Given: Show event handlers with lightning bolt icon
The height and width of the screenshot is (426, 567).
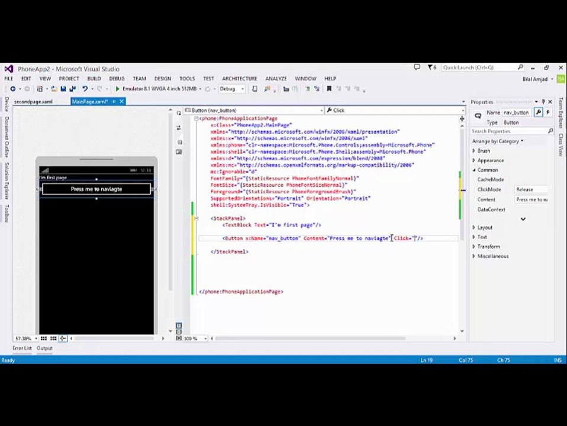Looking at the screenshot, I should pos(548,112).
